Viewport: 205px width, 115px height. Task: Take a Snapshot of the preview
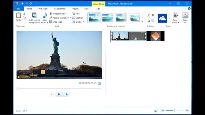pyautogui.click(x=55, y=22)
